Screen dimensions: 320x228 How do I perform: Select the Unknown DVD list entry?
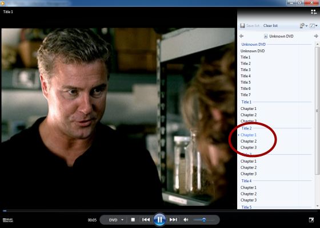[x=253, y=51]
